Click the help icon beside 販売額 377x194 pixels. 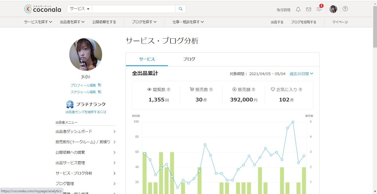pyautogui.click(x=253, y=90)
